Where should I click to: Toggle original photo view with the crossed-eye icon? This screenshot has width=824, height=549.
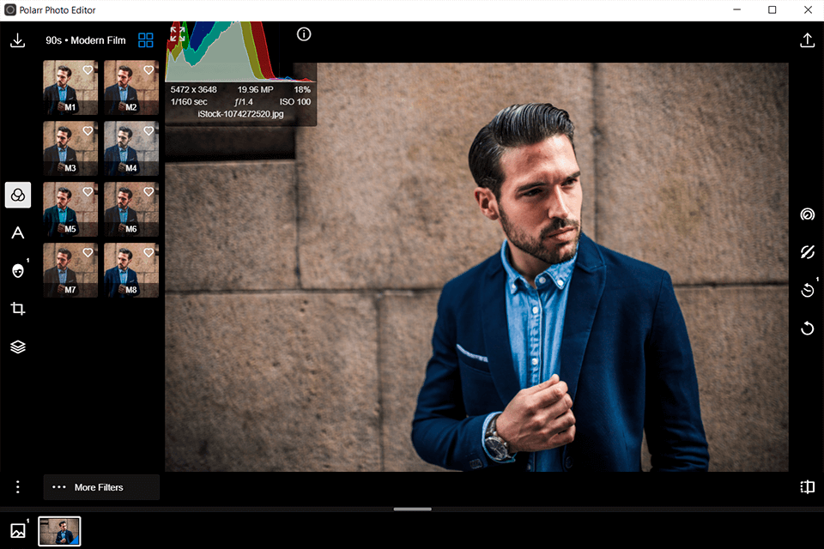point(807,252)
